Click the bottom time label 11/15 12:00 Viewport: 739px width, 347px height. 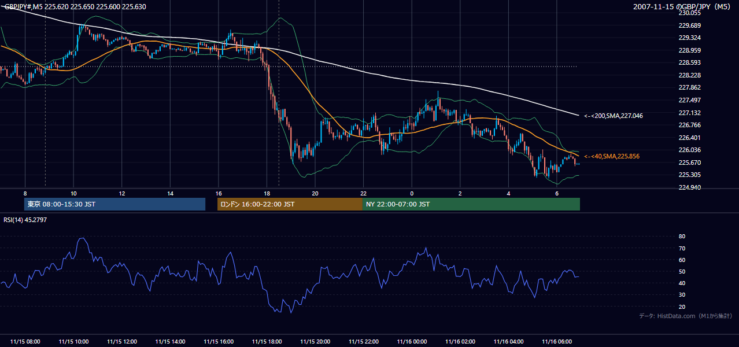(122, 342)
